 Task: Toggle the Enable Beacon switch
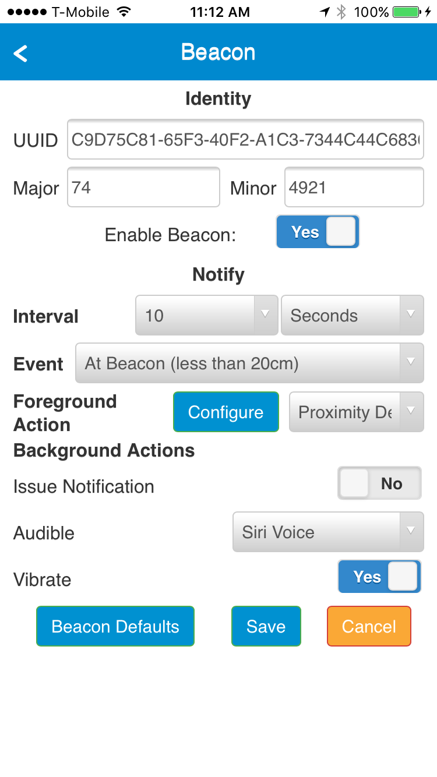click(318, 232)
